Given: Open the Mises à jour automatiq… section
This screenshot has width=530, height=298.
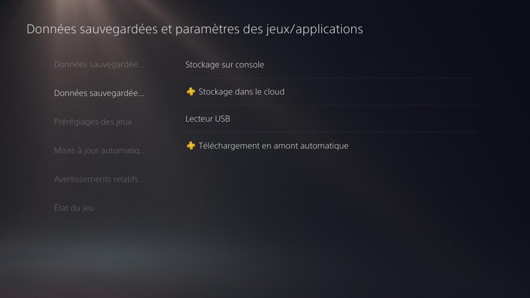Looking at the screenshot, I should click(x=100, y=151).
